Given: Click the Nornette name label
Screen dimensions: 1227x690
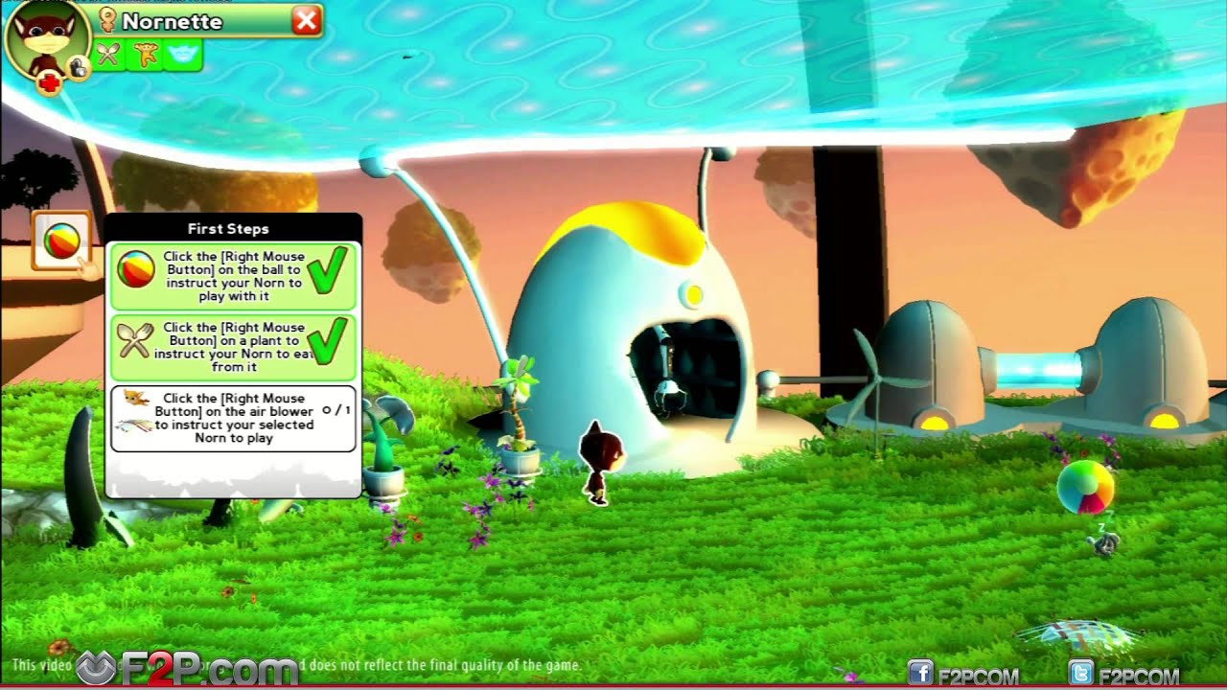Looking at the screenshot, I should pyautogui.click(x=173, y=21).
